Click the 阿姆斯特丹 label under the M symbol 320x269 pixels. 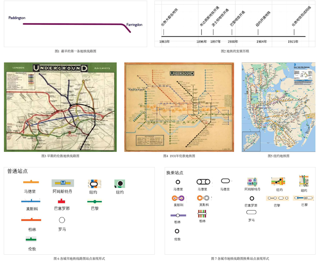click(x=62, y=191)
